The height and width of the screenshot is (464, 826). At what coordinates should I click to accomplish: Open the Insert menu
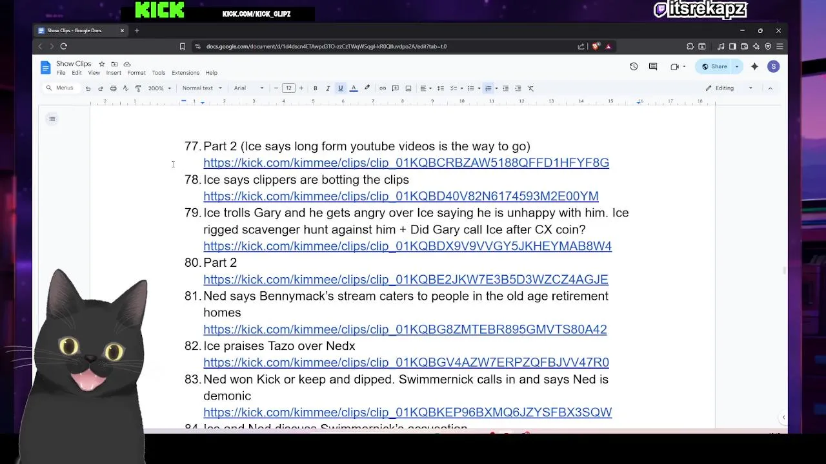[114, 73]
